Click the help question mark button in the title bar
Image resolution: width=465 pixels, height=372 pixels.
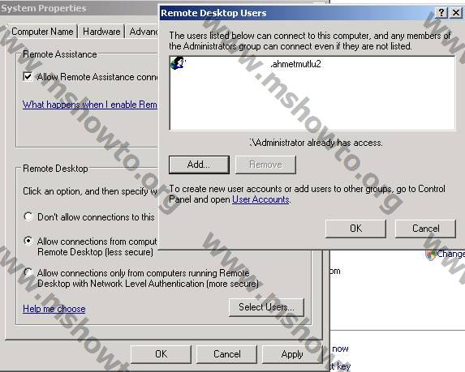pyautogui.click(x=441, y=13)
